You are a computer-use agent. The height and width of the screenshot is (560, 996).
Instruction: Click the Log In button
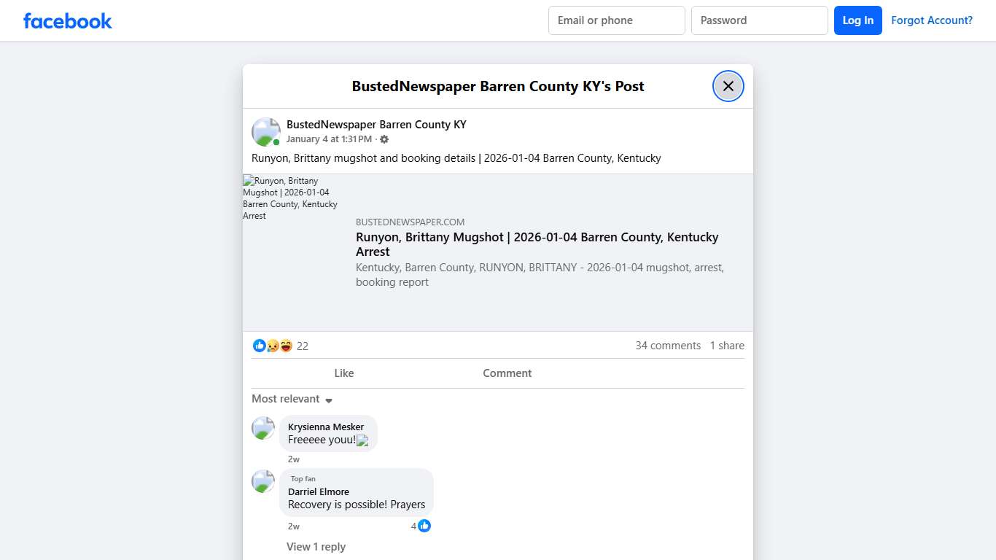857,20
